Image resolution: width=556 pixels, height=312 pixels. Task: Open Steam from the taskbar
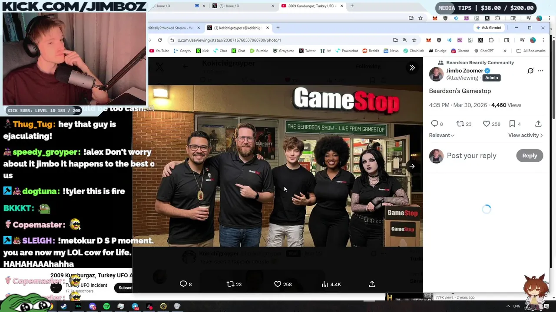tap(64, 306)
